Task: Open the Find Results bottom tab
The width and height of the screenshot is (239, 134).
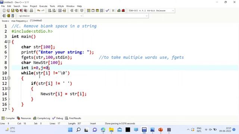Action: [x=73, y=118]
